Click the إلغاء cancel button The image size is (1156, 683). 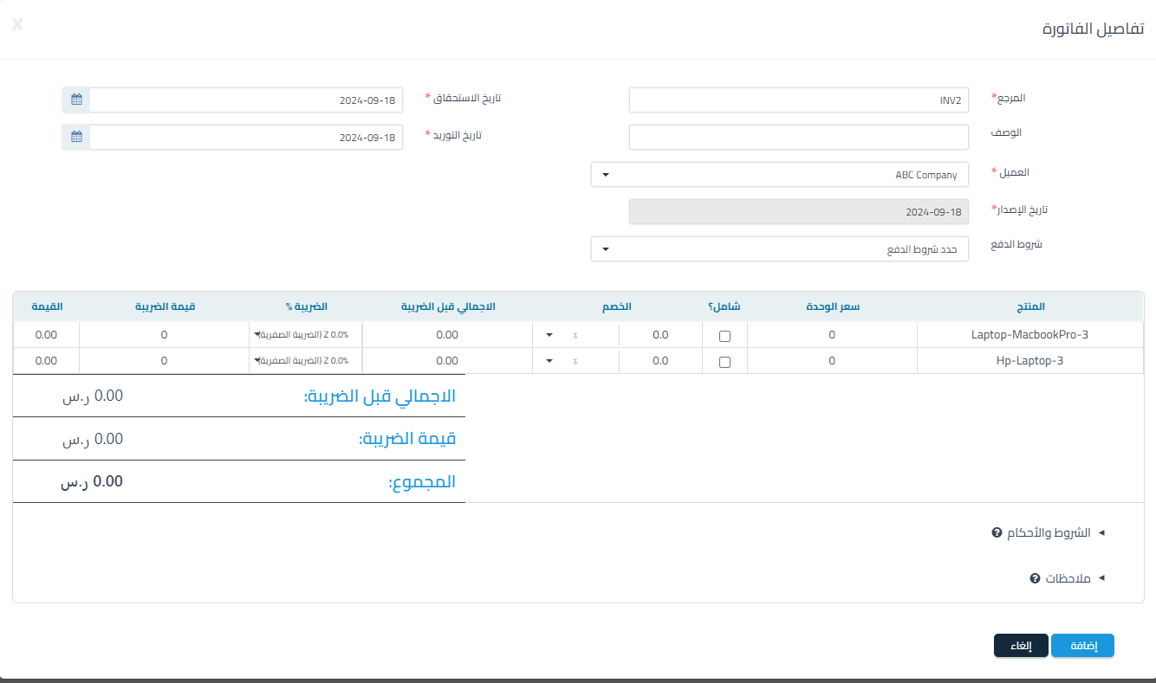pyautogui.click(x=1021, y=646)
